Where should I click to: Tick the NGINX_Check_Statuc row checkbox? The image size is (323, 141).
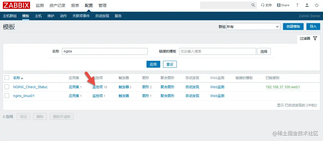click(7, 87)
